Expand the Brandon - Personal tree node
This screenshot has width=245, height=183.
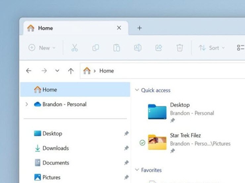(x=27, y=105)
